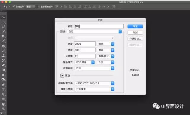Screen dimensions: 190x115
Task: Open the 背景内容 dropdown 白色
Action: [x=95, y=68]
